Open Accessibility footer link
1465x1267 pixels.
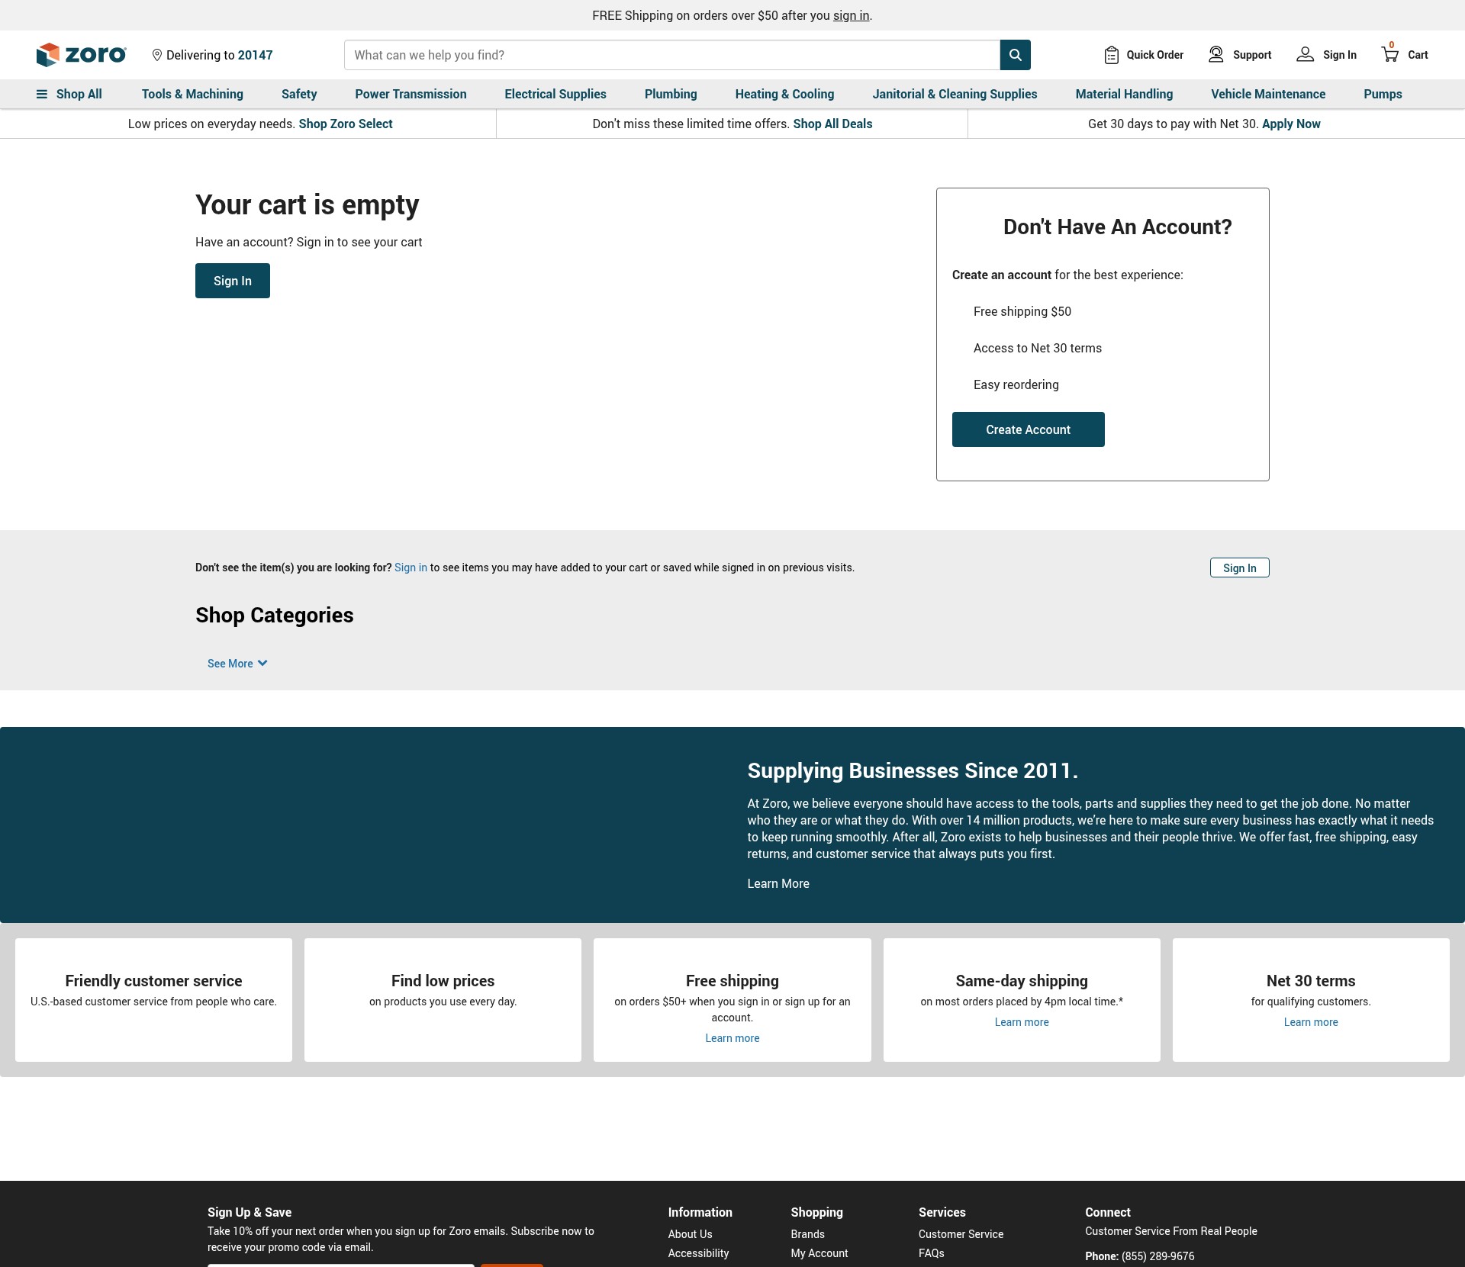click(x=698, y=1253)
